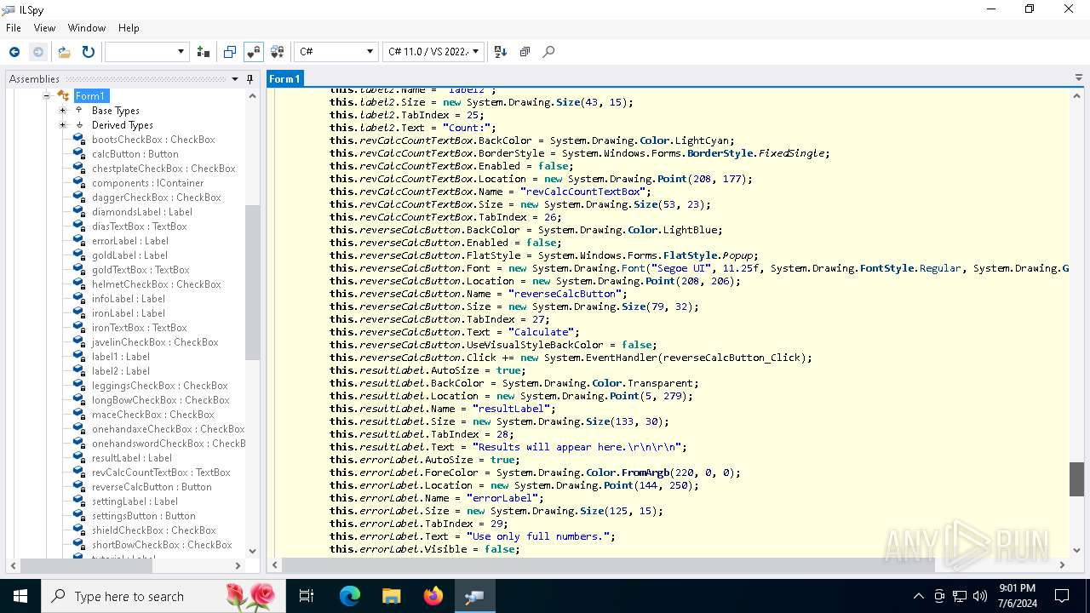Click the code view horizontal scrollbar thumb
The image size is (1090, 613).
click(x=609, y=564)
